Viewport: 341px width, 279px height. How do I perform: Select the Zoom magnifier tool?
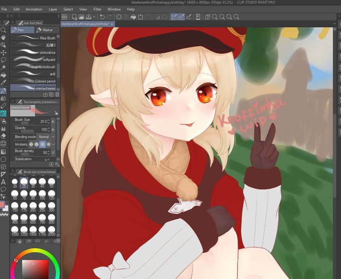(4, 30)
